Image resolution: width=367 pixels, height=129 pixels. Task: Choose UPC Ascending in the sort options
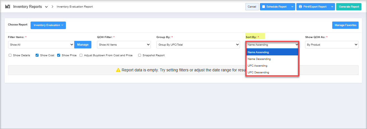pos(257,66)
